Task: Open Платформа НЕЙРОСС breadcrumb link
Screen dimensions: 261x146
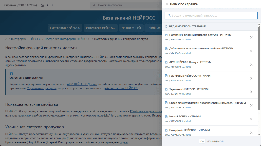Action: point(26,39)
